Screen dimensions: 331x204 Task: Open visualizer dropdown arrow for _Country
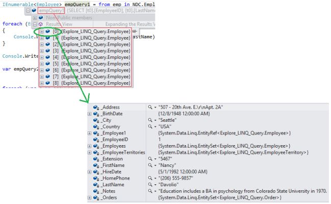coord(155,127)
